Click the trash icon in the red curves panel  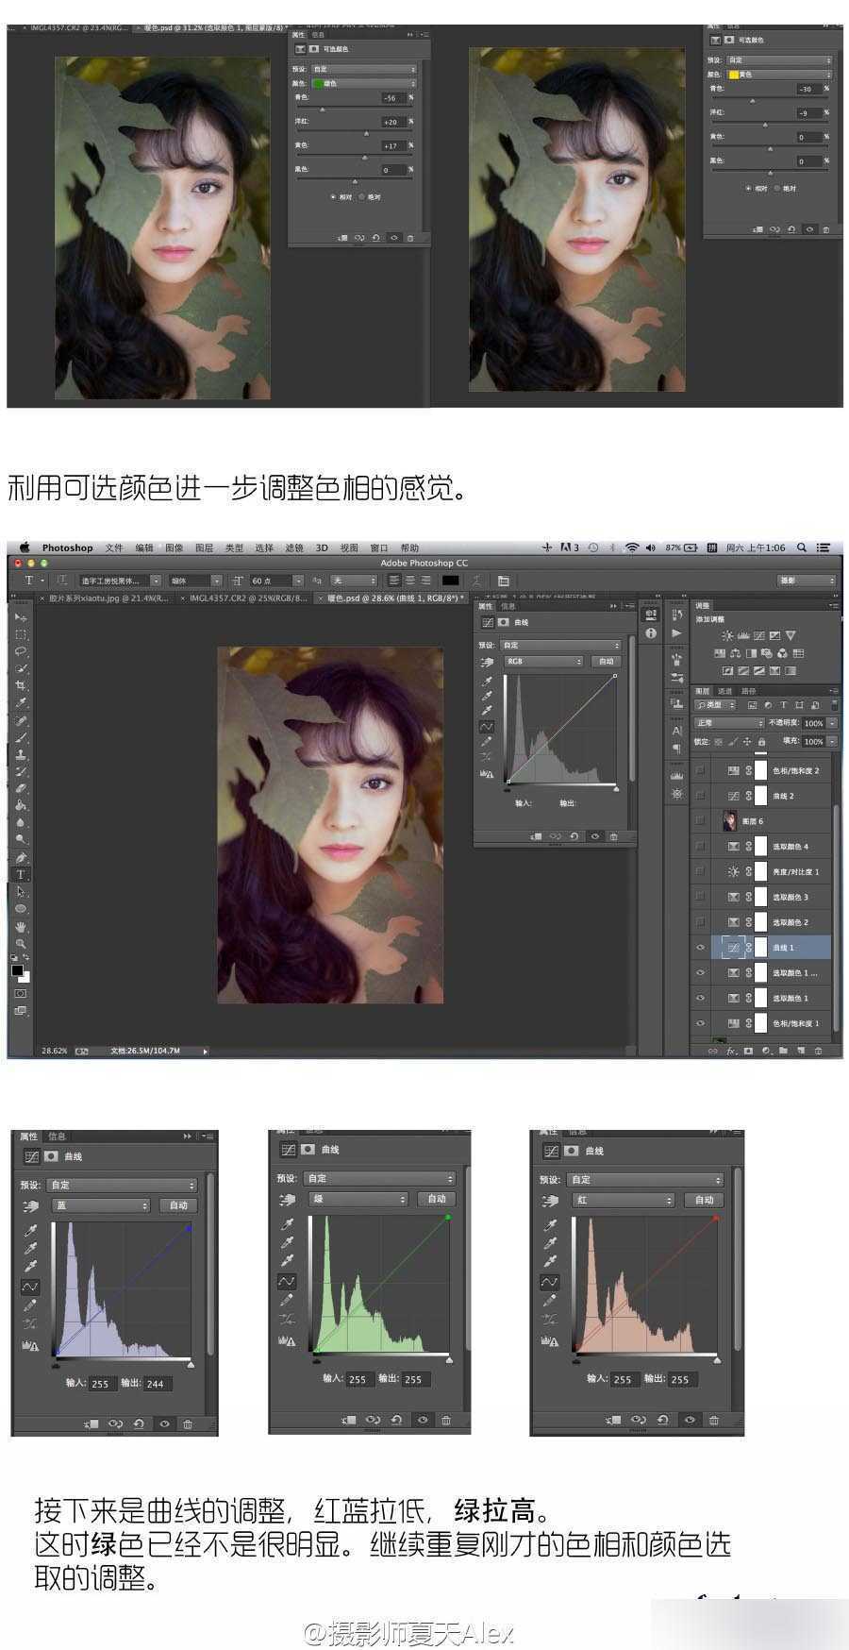click(x=714, y=1420)
